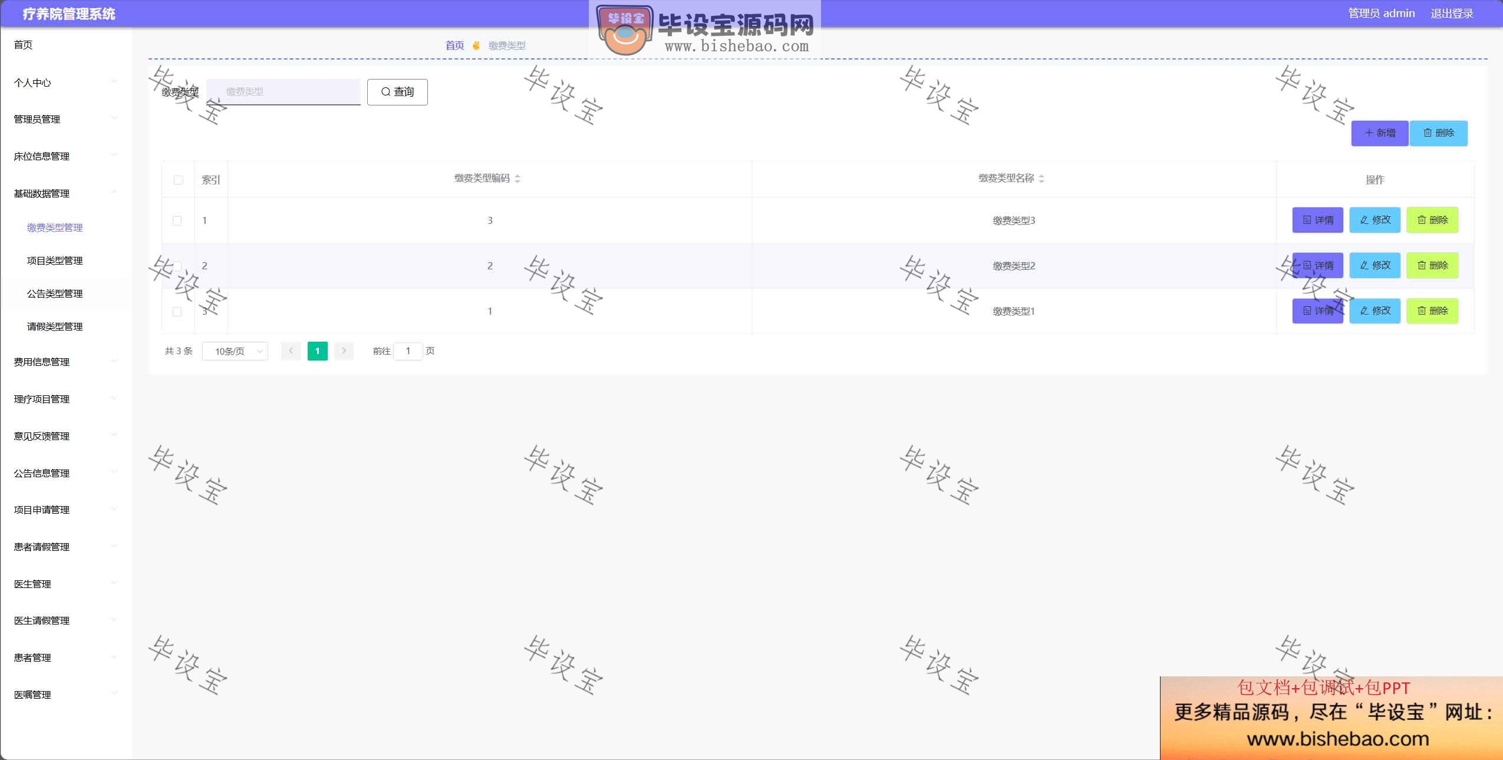Click 删除 for 缴费类型2 row
The width and height of the screenshot is (1503, 760).
[x=1432, y=265]
